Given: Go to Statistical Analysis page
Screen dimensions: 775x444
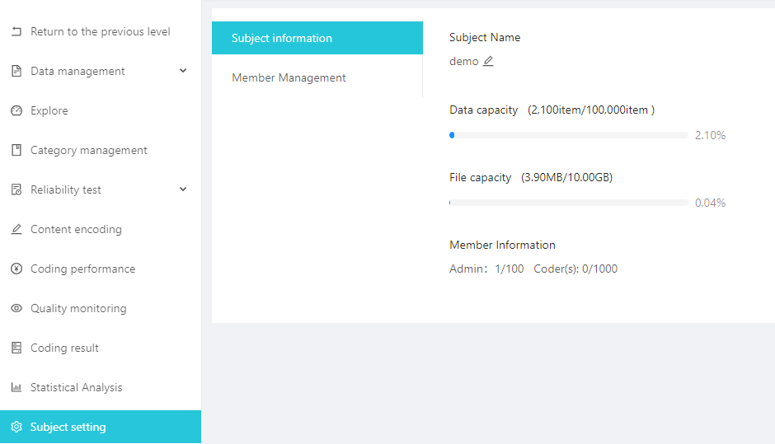Looking at the screenshot, I should pos(76,387).
